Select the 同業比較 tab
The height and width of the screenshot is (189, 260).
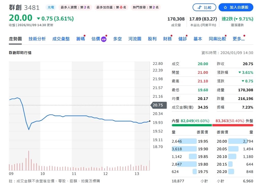217,39
